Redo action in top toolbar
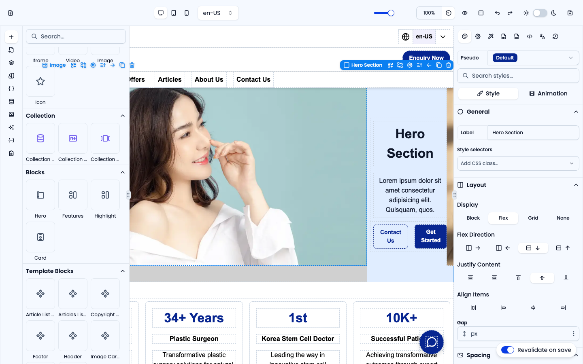Screen dimensions: 583x364 point(510,13)
